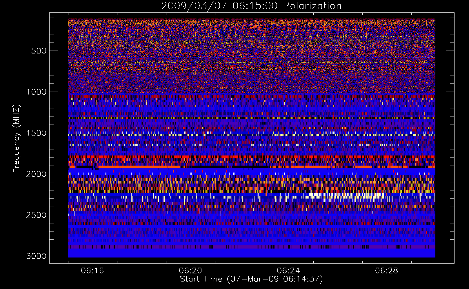Select the '1500' frequency axis label
The image size is (469, 289).
click(37, 133)
